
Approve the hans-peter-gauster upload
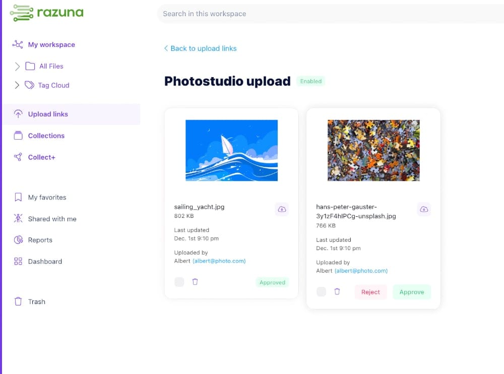tap(412, 292)
